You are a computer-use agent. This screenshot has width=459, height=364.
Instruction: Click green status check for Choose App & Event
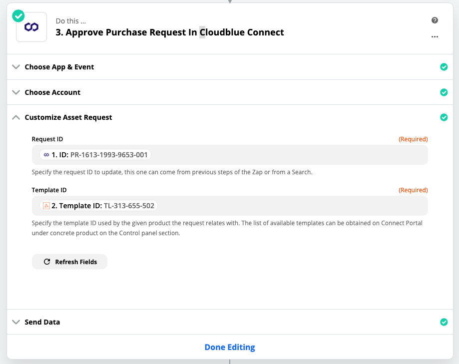click(x=444, y=67)
